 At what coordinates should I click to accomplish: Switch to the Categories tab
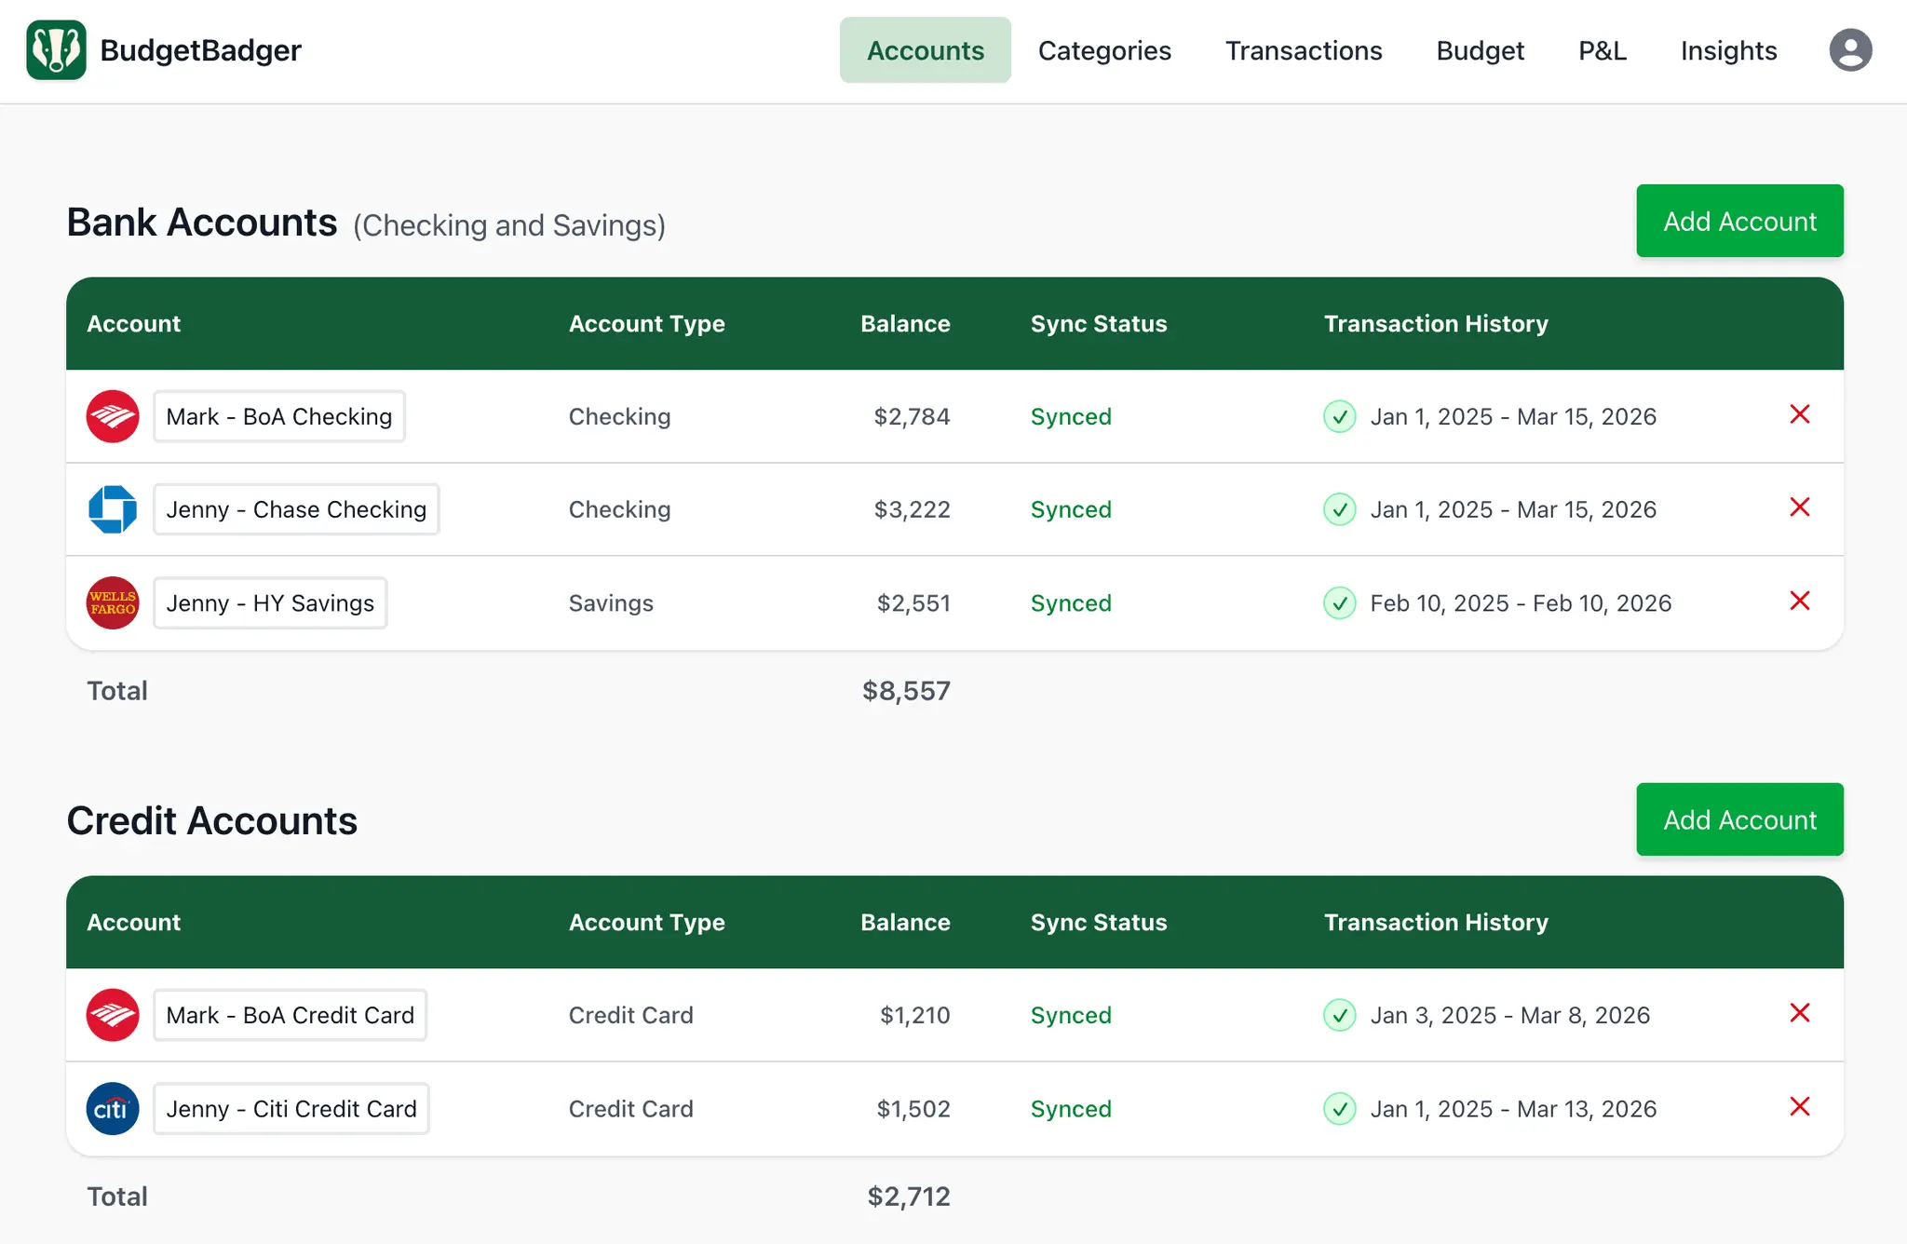[x=1104, y=50]
